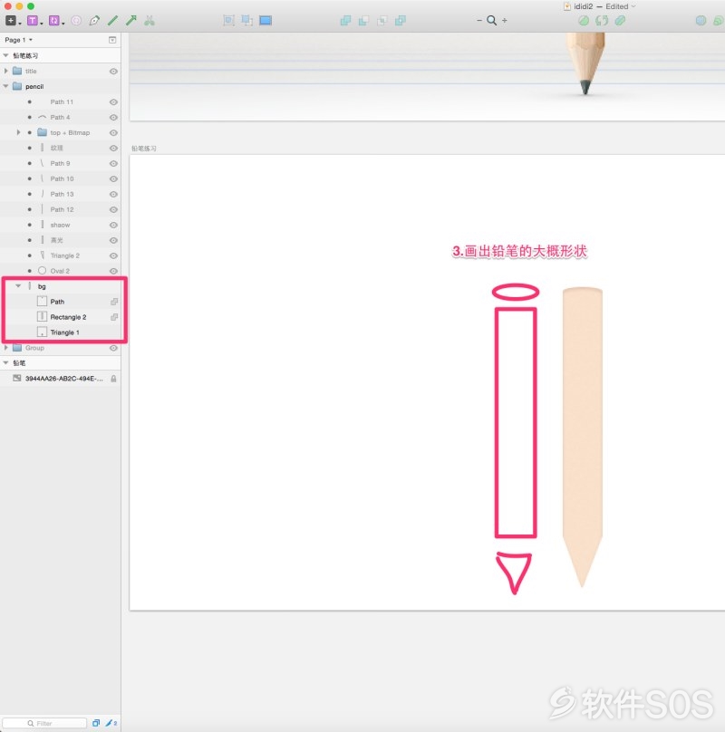Hide the Path 4 layer
725x732 pixels.
pyautogui.click(x=113, y=118)
